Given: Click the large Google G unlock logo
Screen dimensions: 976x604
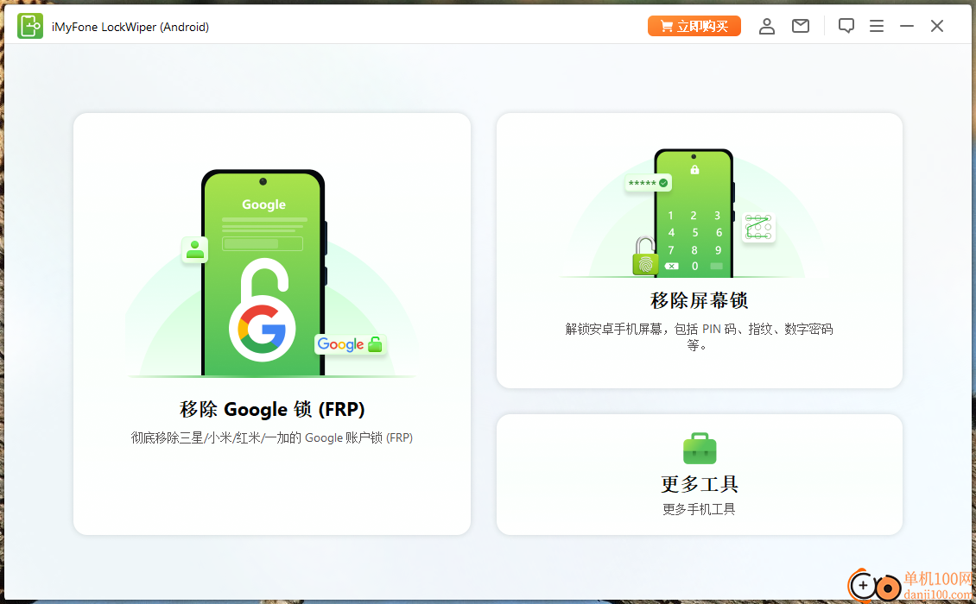Looking at the screenshot, I should point(263,311).
